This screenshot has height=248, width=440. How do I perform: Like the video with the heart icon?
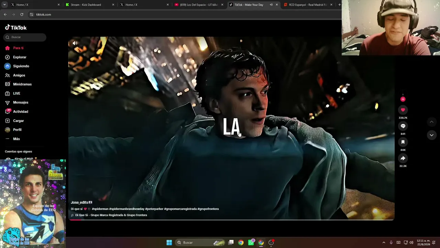pos(403,110)
